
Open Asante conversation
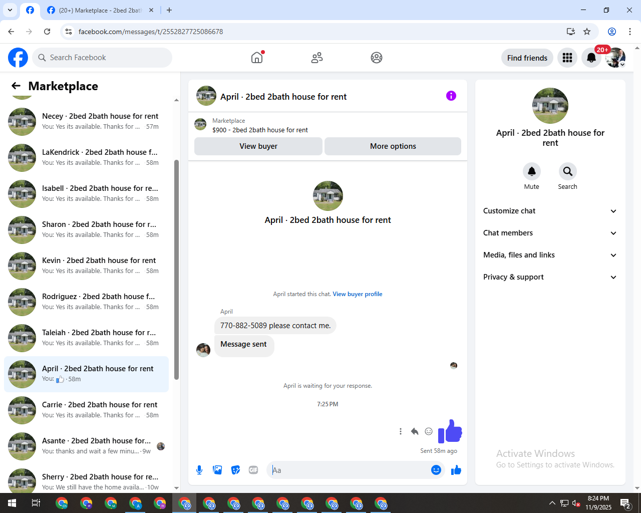(x=86, y=446)
